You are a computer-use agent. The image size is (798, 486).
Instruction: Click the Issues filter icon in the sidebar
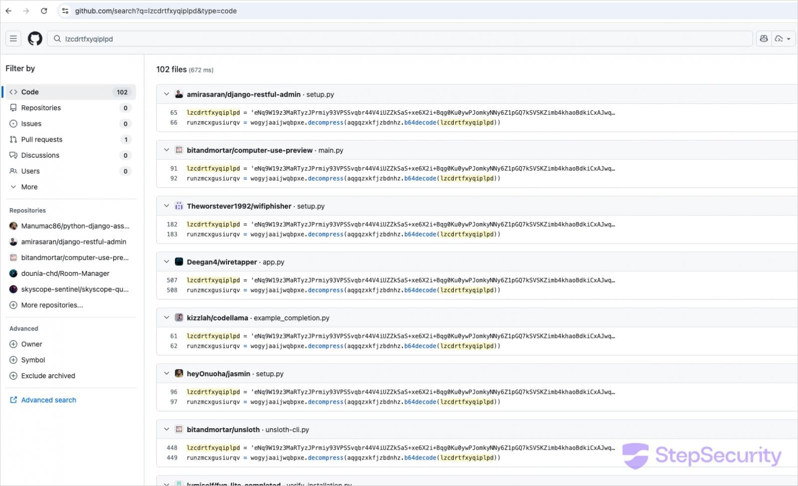point(12,123)
